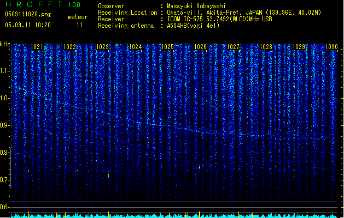Image resolution: width=344 pixels, height=218 pixels.
Task: Click the 1026 time marker label
Action: pyautogui.click(x=201, y=47)
